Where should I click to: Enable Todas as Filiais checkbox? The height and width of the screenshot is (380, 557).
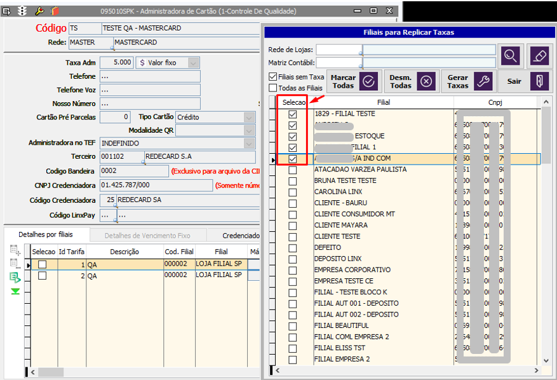point(273,88)
